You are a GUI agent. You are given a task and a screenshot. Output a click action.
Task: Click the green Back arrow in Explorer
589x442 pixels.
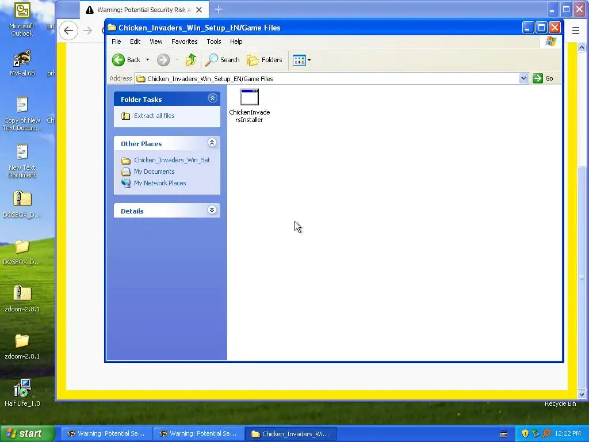click(x=118, y=60)
